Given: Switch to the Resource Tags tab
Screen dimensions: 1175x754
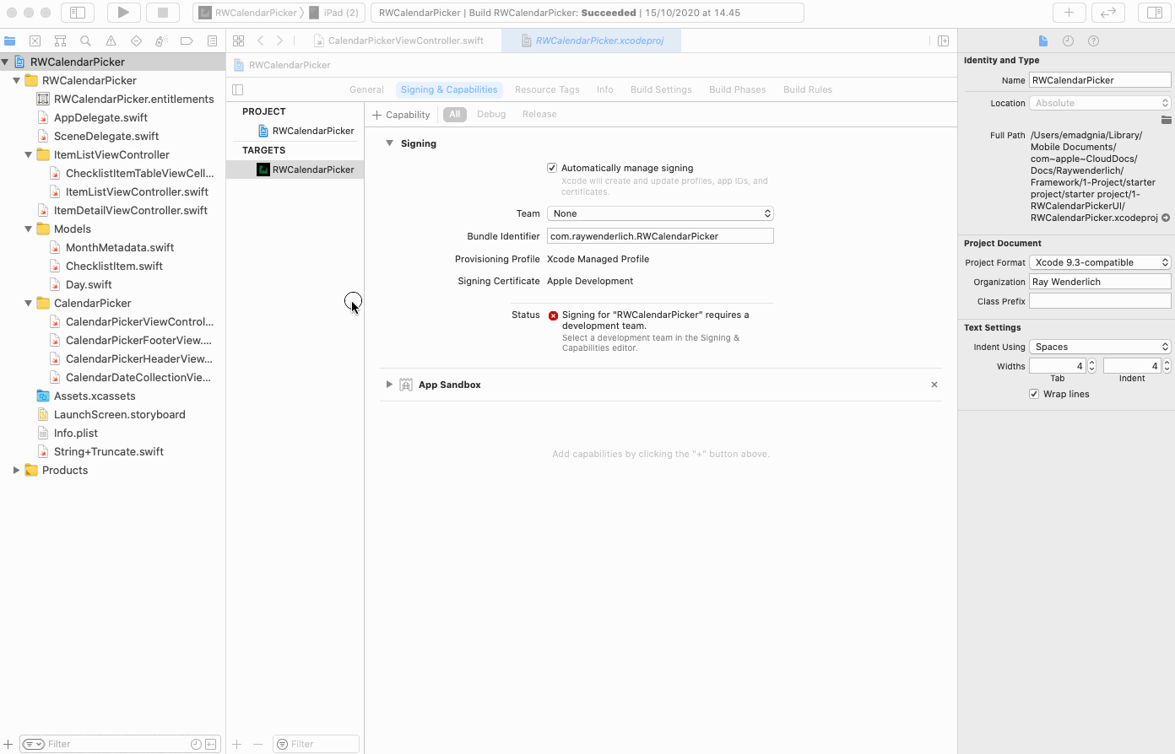Looking at the screenshot, I should click(x=547, y=89).
